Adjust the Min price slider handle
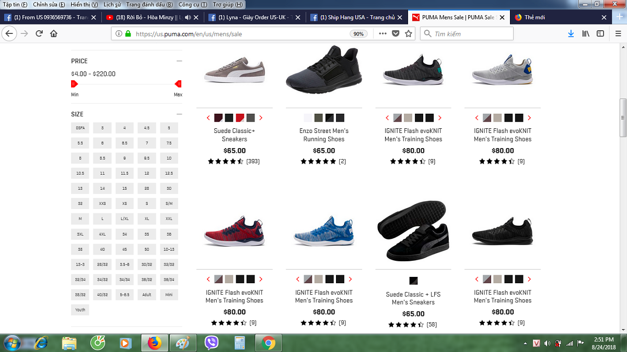This screenshot has width=627, height=352. pos(74,83)
